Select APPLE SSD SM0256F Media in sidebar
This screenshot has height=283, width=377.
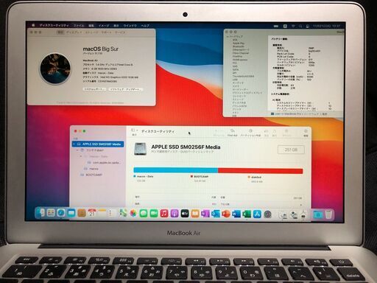click(x=98, y=144)
